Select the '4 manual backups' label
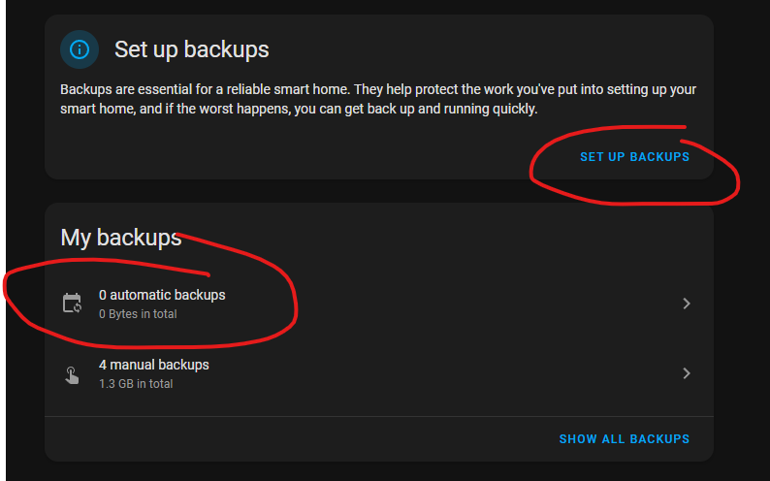Screen dimensions: 770x481 (153, 365)
